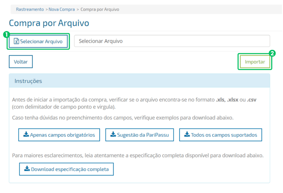Select Compra por Arquivo breadcrumb item
283x193 pixels.
pos(100,9)
